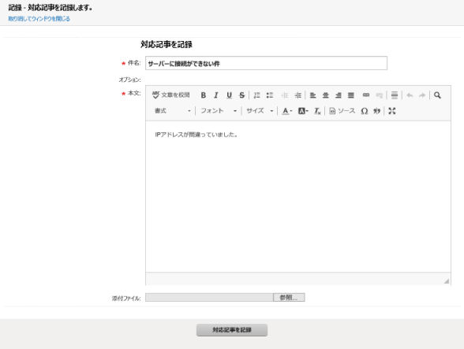Insert a hyperlink with the link icon
Image resolution: width=464 pixels, height=349 pixels.
click(x=366, y=95)
